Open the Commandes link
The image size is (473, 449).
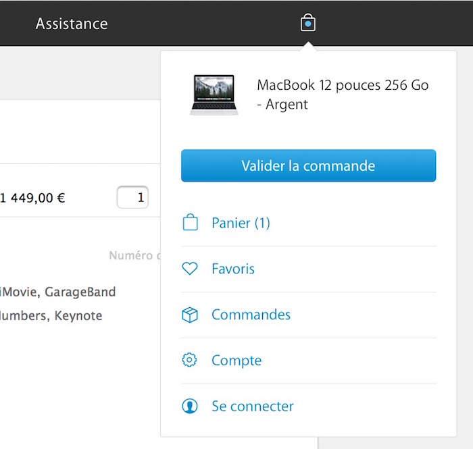coord(251,315)
